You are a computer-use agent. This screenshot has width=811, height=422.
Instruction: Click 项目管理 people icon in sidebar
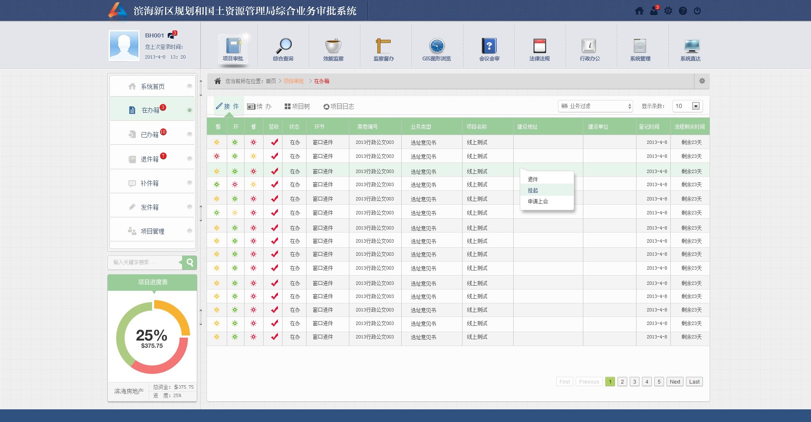(132, 231)
